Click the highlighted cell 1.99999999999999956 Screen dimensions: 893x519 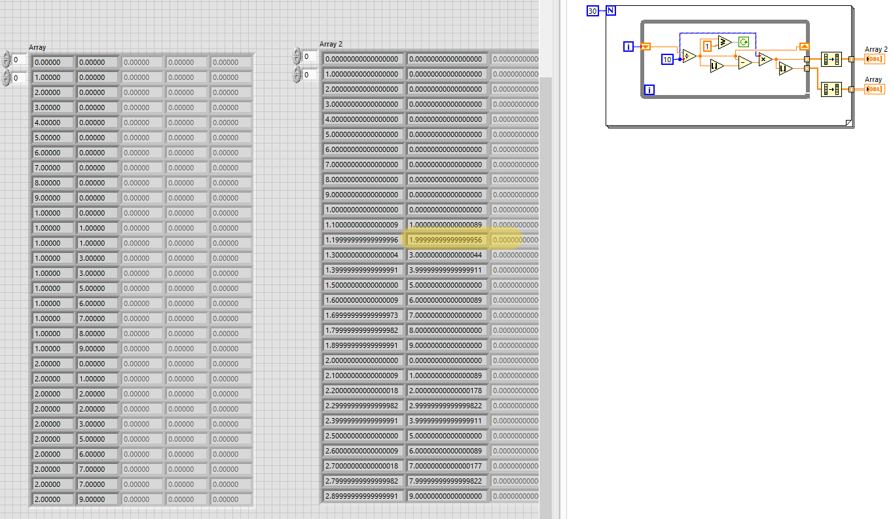[447, 240]
